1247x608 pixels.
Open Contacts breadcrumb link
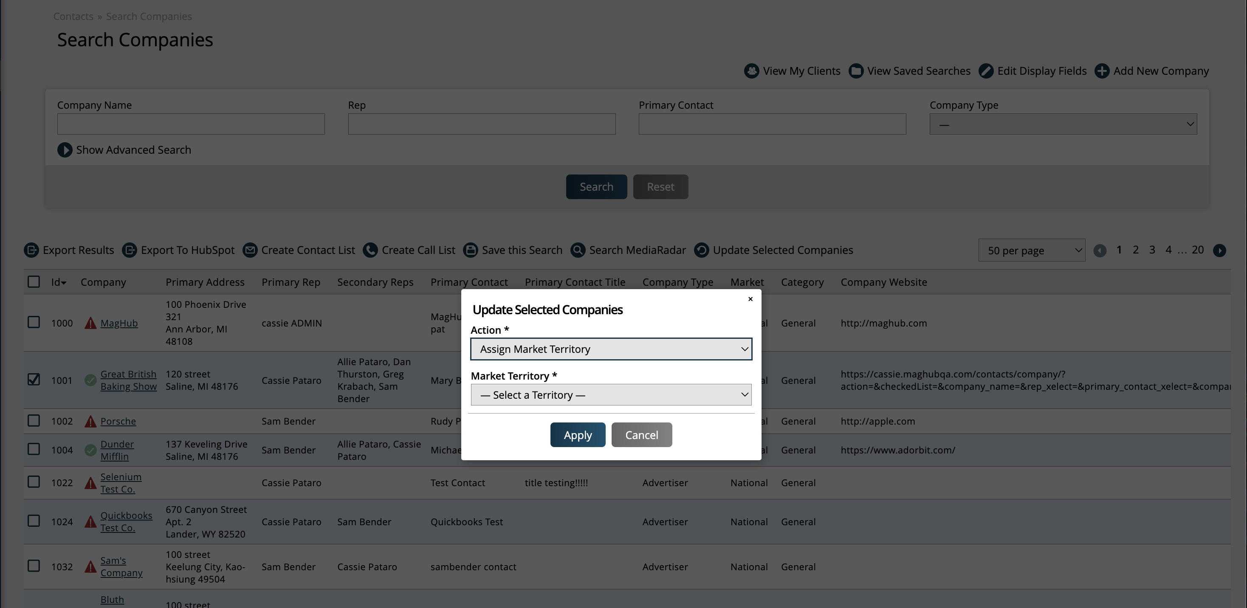click(x=73, y=17)
